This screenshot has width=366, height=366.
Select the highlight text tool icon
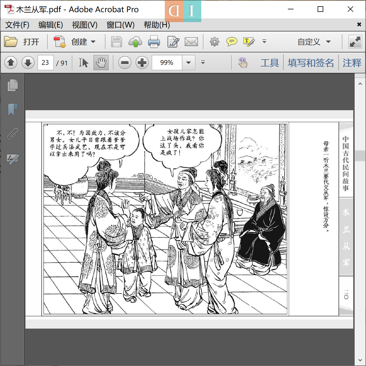point(249,42)
